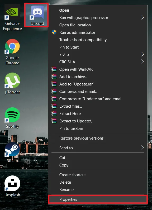Image resolution: width=152 pixels, height=210 pixels.
Task: Click the Steam desktop icon
Action: (12, 152)
